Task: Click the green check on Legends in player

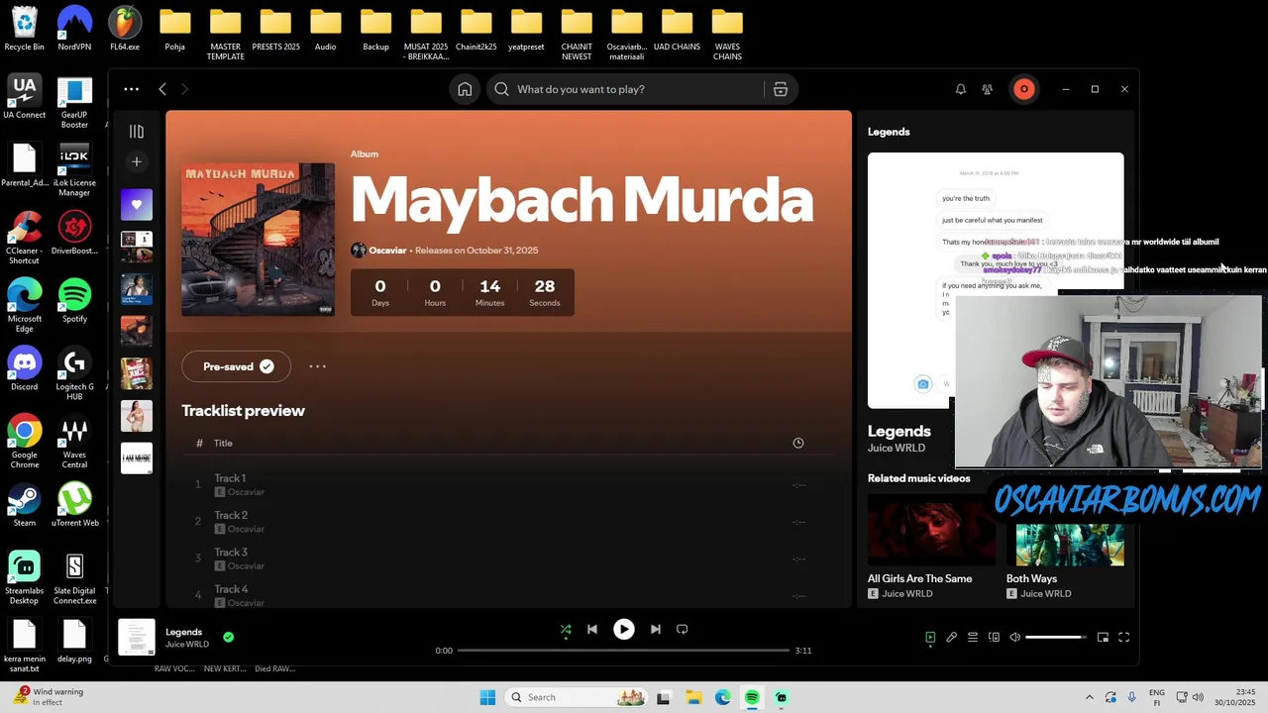Action: [x=229, y=638]
